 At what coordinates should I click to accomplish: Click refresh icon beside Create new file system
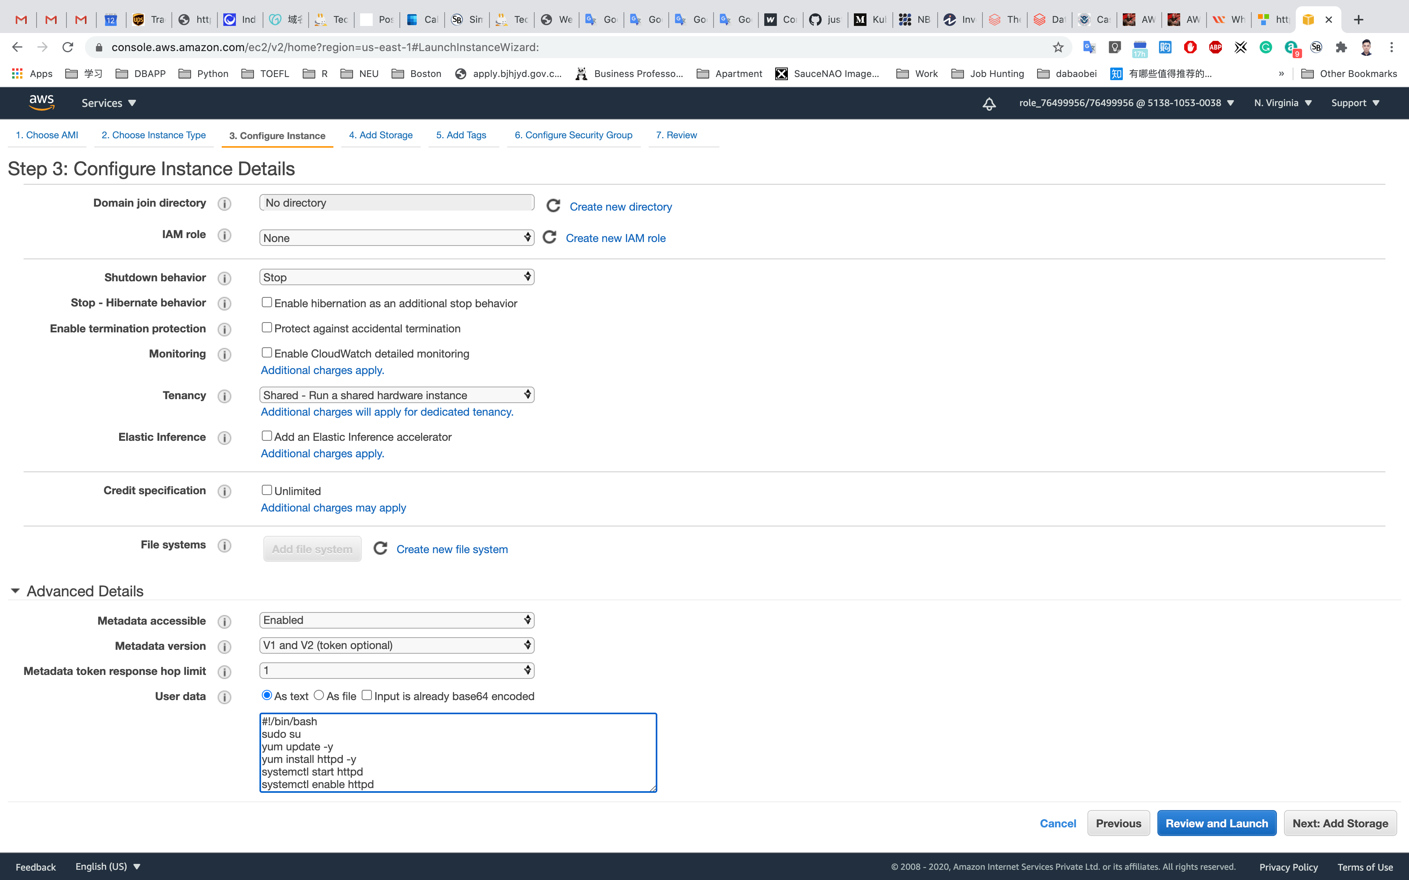tap(380, 549)
